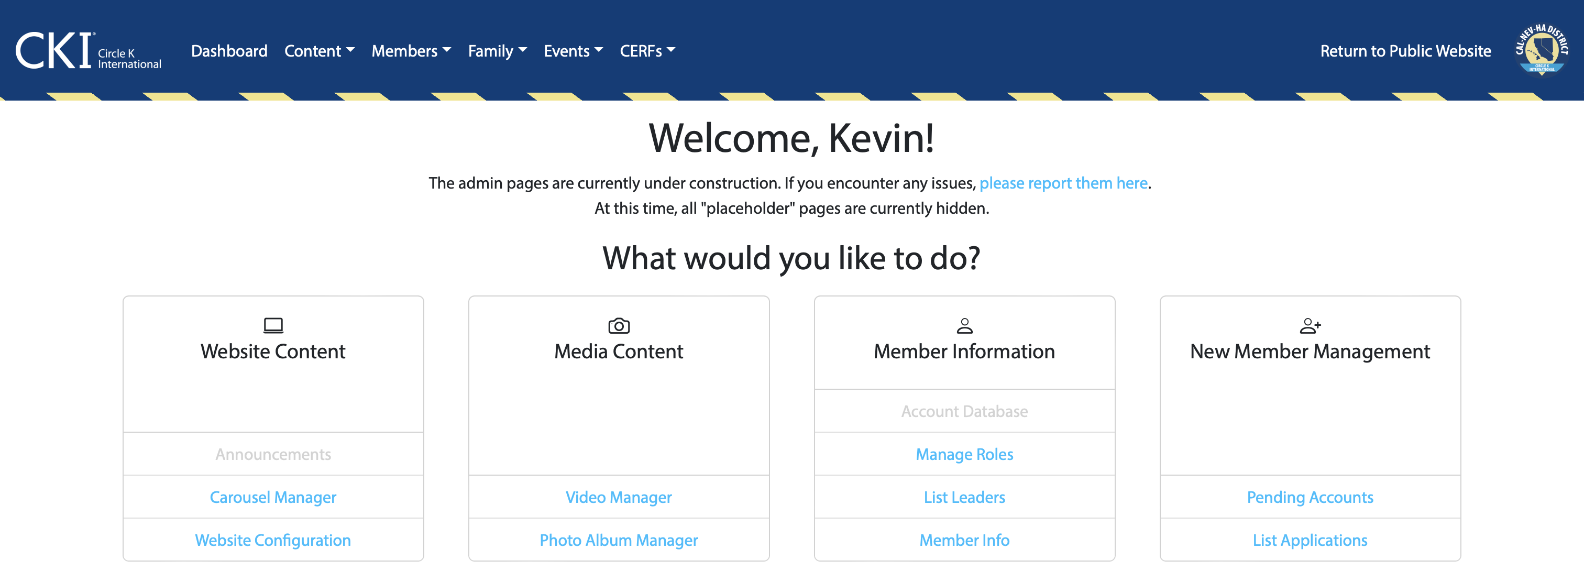The width and height of the screenshot is (1584, 571).
Task: Click the Cal-Nev-Ha District seal icon
Action: click(x=1542, y=50)
